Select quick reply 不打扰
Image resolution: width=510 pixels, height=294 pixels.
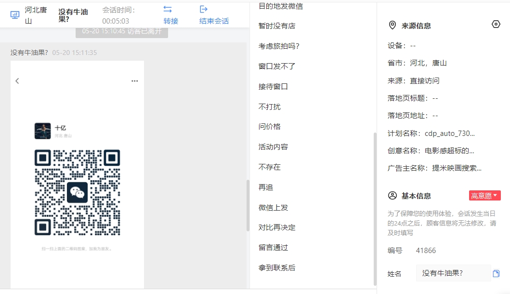tap(270, 107)
